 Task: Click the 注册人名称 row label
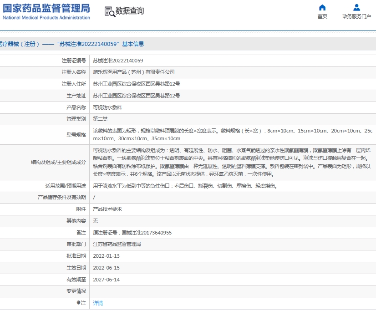[x=74, y=72]
